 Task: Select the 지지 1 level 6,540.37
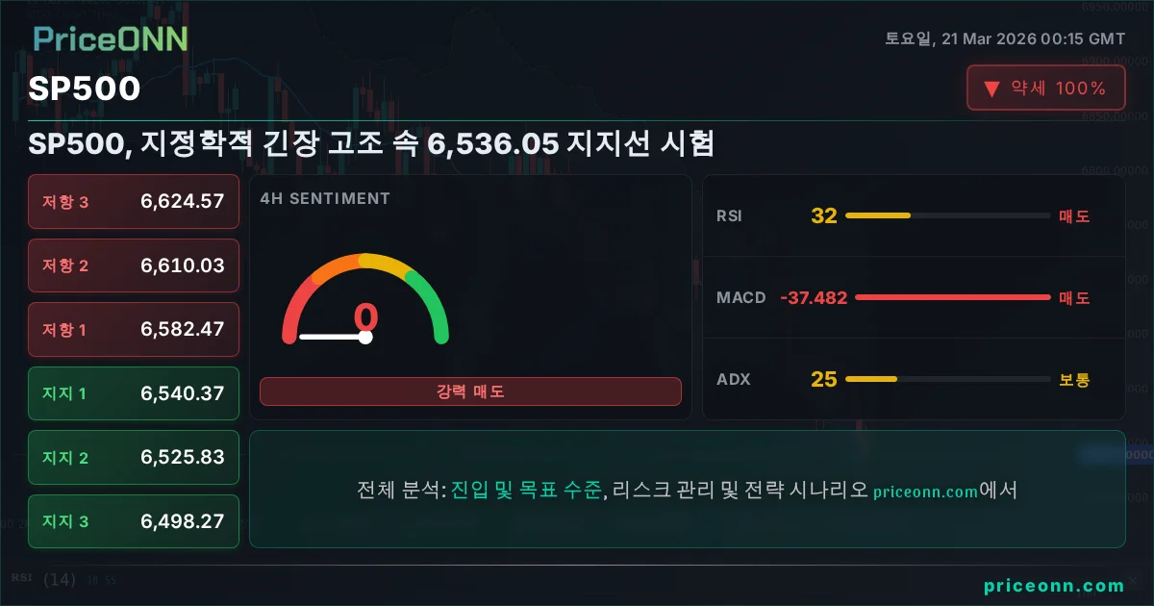click(x=134, y=393)
